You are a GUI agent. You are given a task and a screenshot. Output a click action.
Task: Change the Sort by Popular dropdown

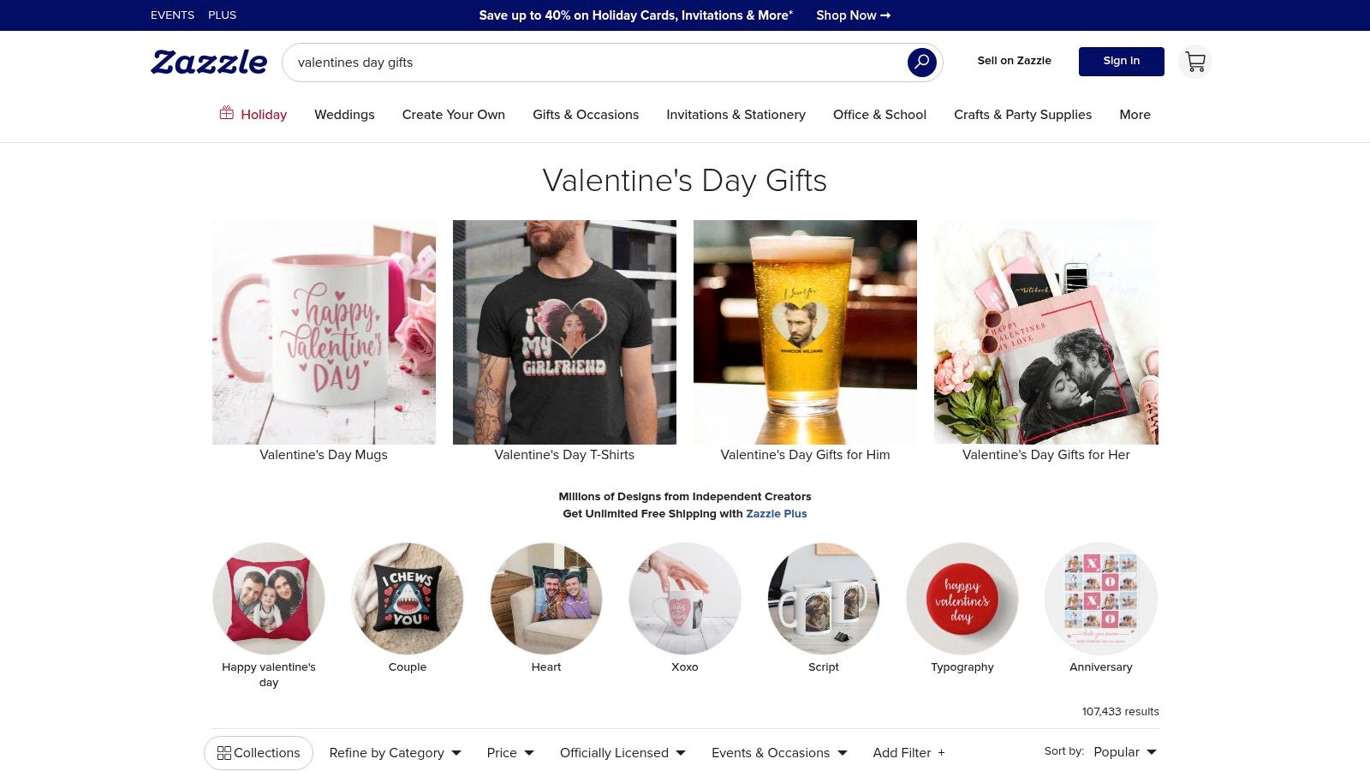pyautogui.click(x=1125, y=752)
